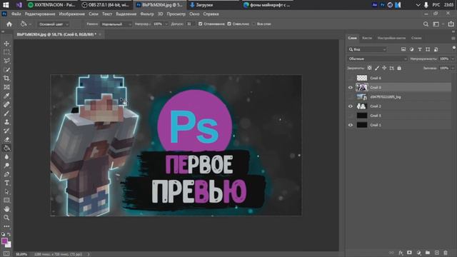Select the Lasso tool

tap(6, 61)
